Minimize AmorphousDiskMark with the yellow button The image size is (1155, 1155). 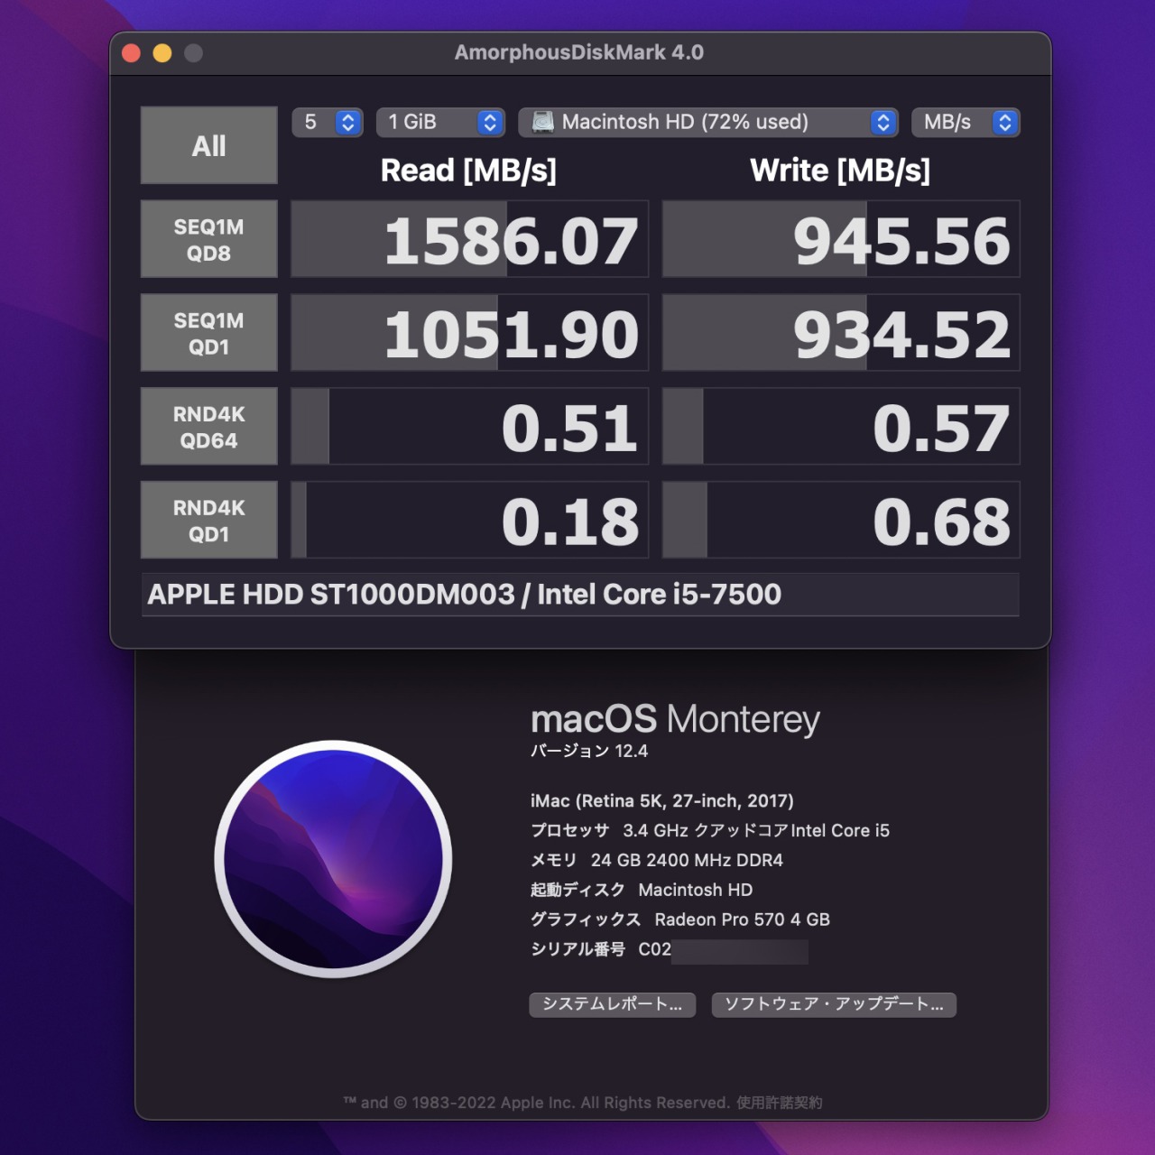162,53
